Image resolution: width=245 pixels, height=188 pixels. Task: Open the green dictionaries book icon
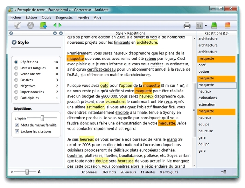(214, 25)
